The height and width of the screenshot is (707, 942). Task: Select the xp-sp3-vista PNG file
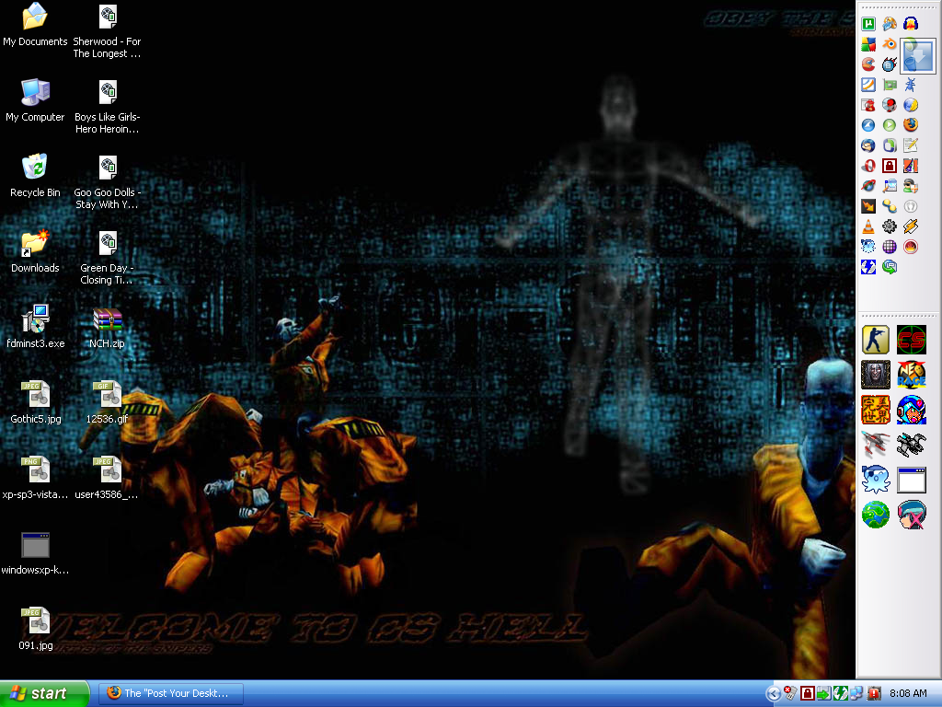tap(35, 478)
